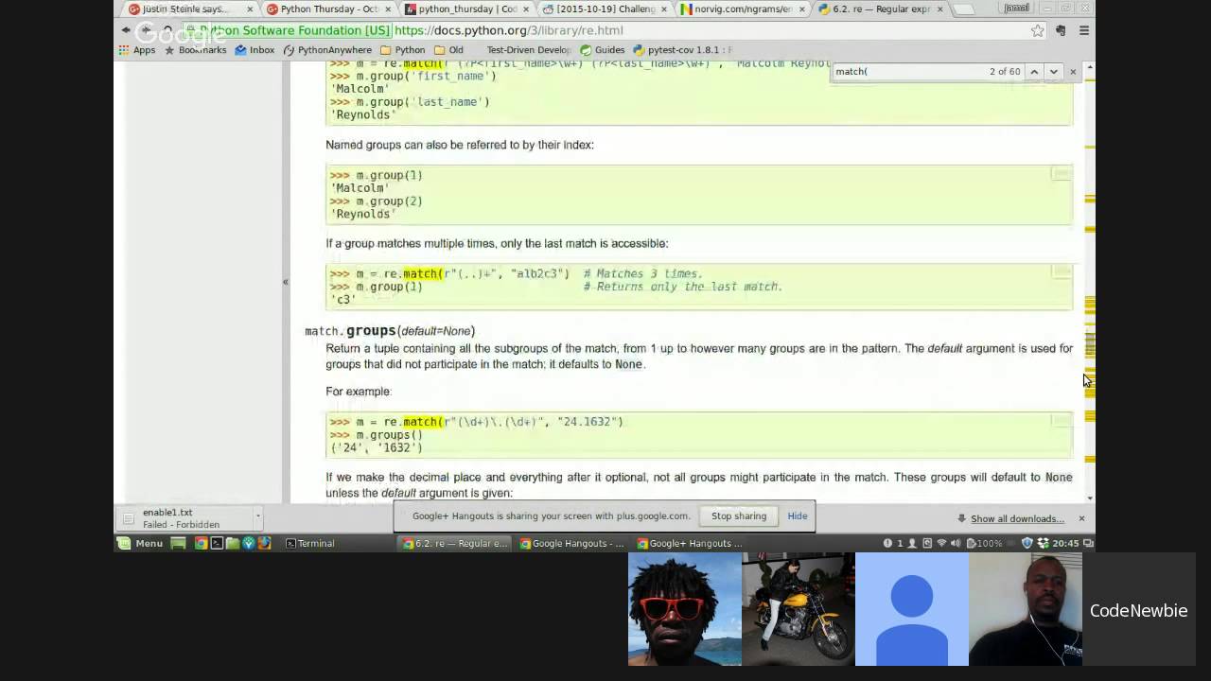Jump to next find match

click(x=1053, y=72)
